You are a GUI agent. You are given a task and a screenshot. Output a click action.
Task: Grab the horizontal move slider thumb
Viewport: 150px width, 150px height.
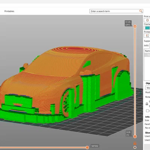click(x=87, y=147)
